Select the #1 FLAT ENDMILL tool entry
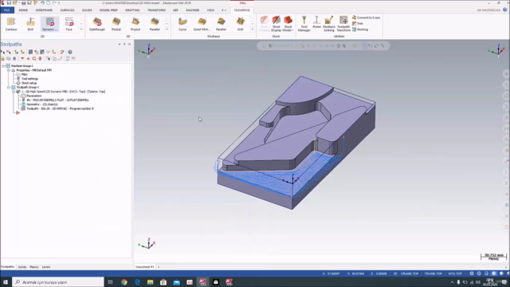 [57, 100]
